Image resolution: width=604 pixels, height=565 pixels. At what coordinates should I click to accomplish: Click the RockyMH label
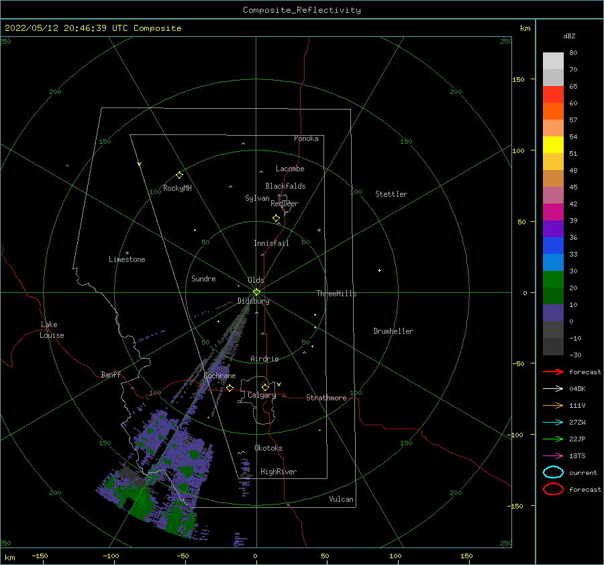(x=177, y=188)
